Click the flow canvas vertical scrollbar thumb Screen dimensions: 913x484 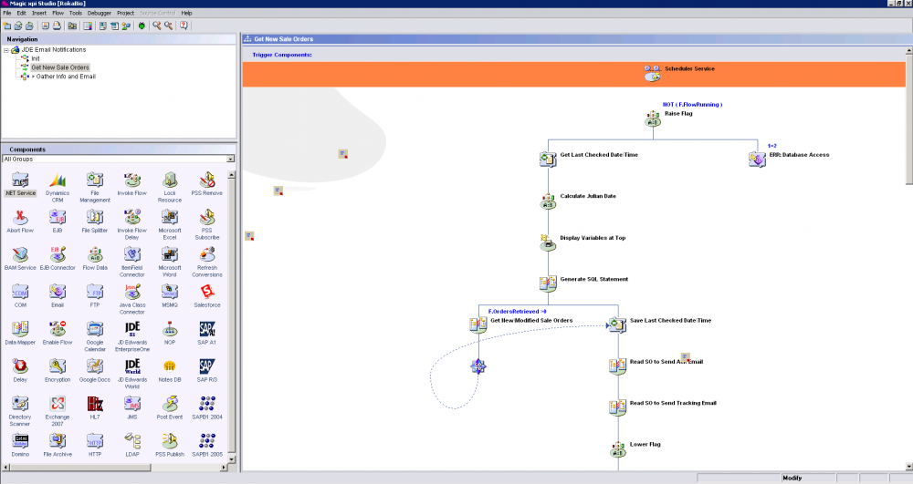[909, 119]
